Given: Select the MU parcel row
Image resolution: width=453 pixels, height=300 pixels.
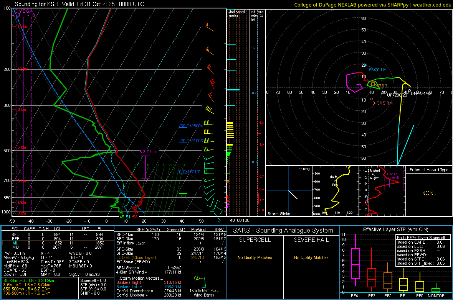Looking at the screenshot, I should [x=58, y=247].
